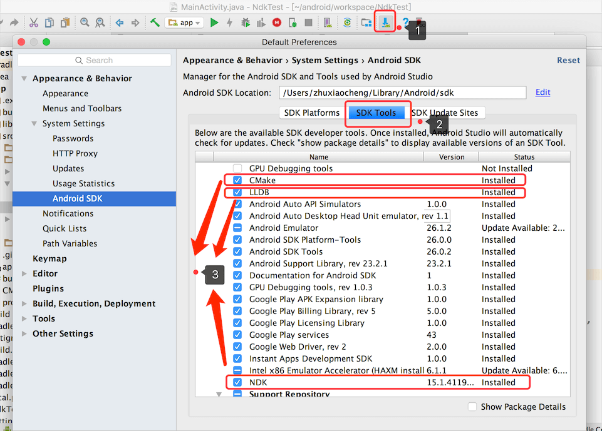Image resolution: width=602 pixels, height=431 pixels.
Task: Run the app with the green play icon
Action: pyautogui.click(x=214, y=23)
